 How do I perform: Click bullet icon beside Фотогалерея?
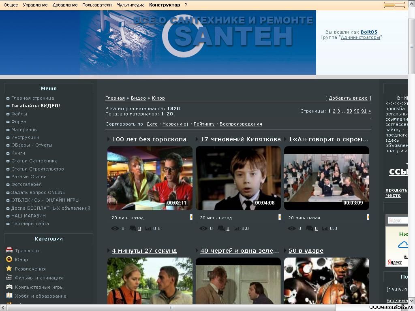tap(8, 185)
